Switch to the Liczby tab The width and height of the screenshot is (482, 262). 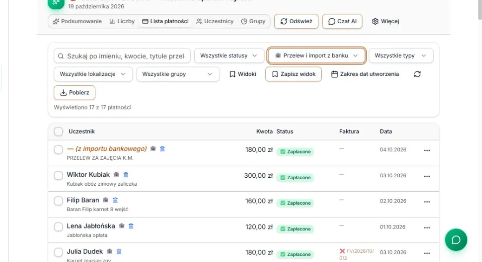pyautogui.click(x=122, y=21)
